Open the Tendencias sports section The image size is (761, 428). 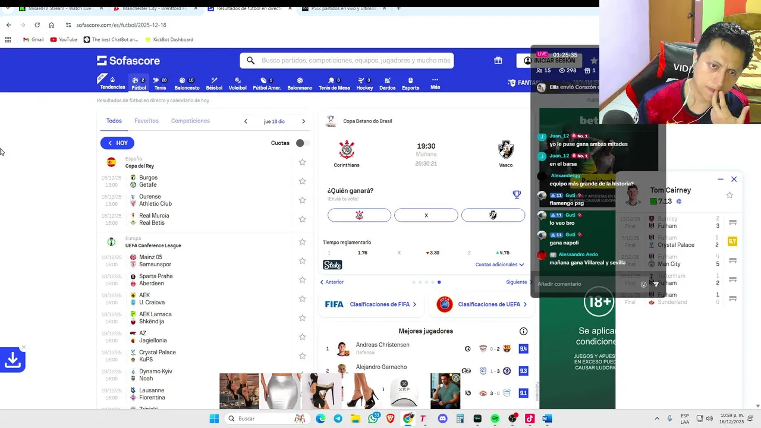pyautogui.click(x=112, y=83)
